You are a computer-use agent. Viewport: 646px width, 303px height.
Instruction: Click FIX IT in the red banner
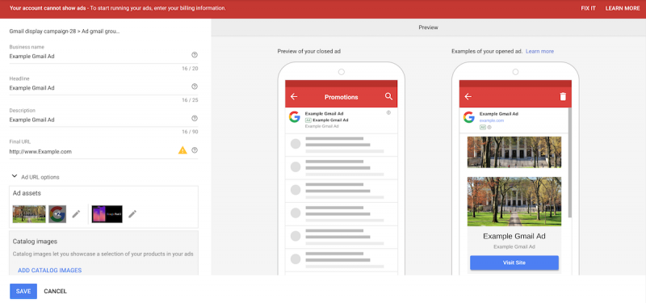coord(589,8)
